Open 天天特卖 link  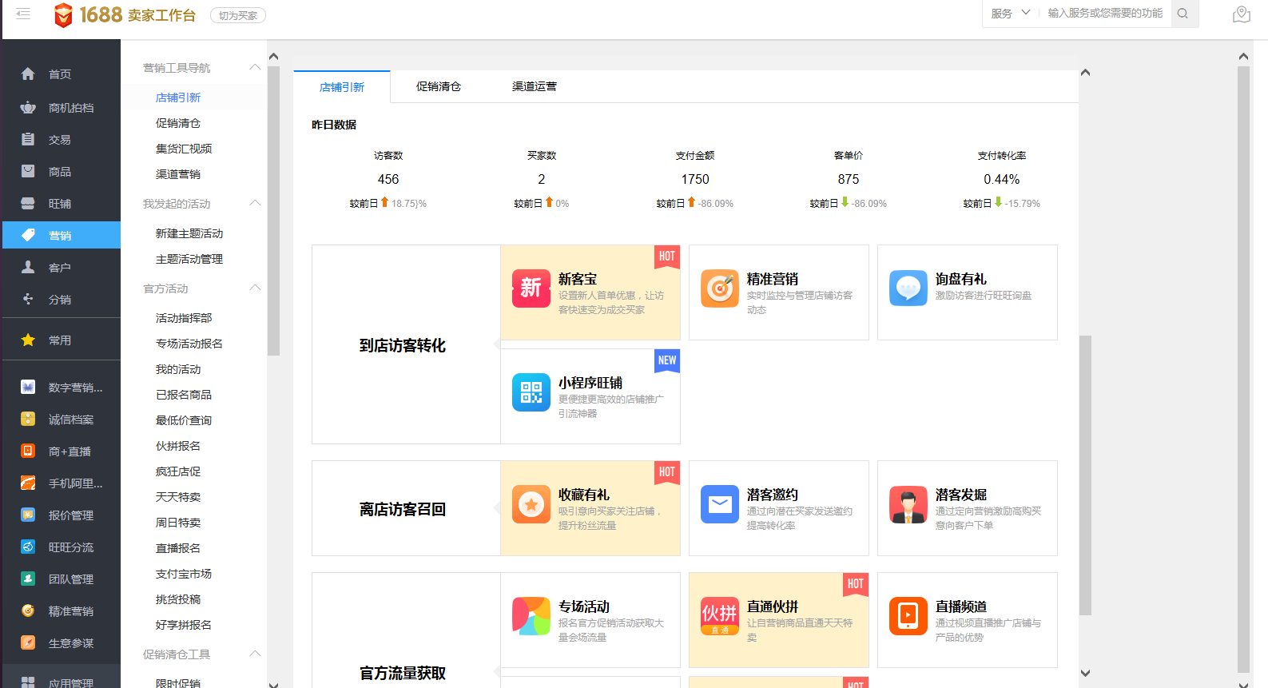click(178, 497)
